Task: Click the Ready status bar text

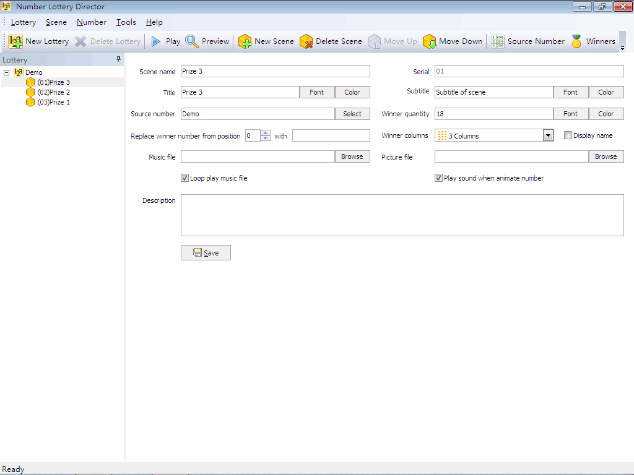Action: point(14,469)
